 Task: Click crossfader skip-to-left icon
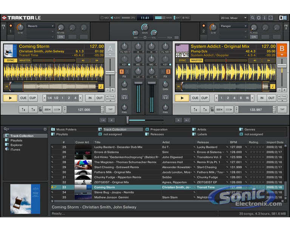point(103,120)
